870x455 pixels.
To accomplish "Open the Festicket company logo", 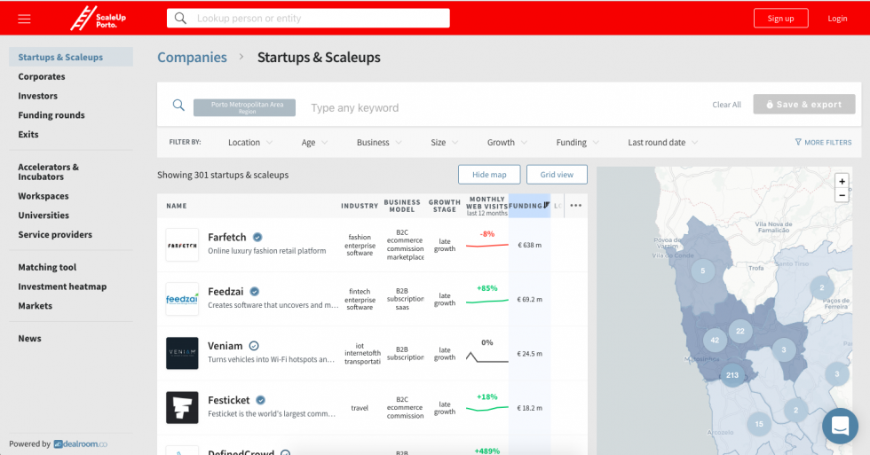I will pyautogui.click(x=182, y=407).
